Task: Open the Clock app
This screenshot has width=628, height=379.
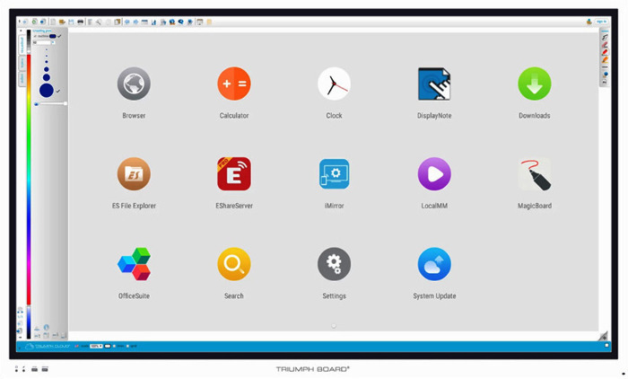Action: (x=334, y=84)
